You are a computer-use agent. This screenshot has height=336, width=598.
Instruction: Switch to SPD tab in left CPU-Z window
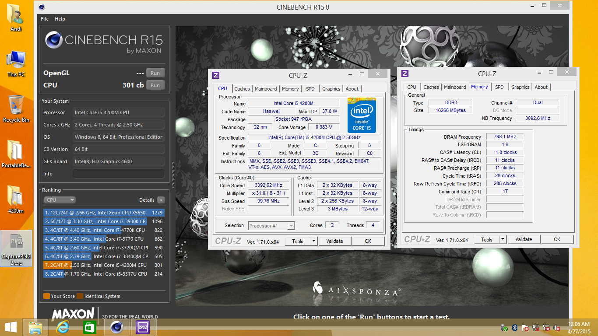tap(310, 89)
